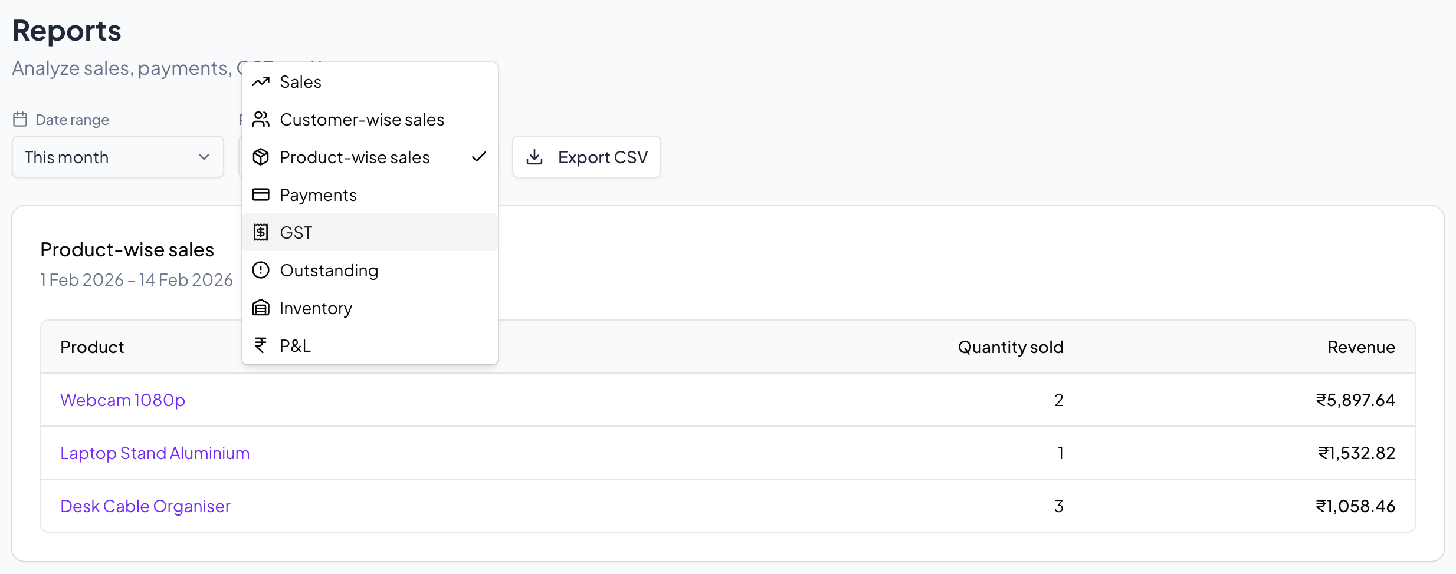
Task: Click the Customer-wise sales people icon
Action: pyautogui.click(x=261, y=120)
